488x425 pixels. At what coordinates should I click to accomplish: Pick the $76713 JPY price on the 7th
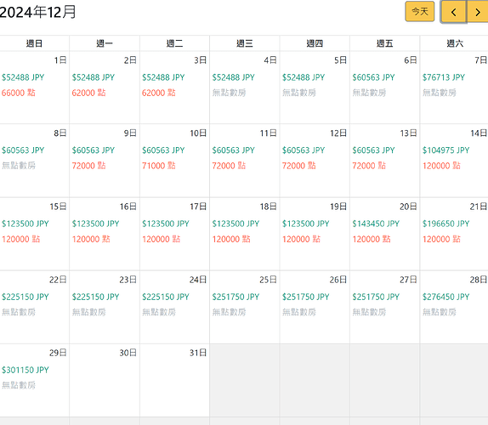click(x=444, y=77)
